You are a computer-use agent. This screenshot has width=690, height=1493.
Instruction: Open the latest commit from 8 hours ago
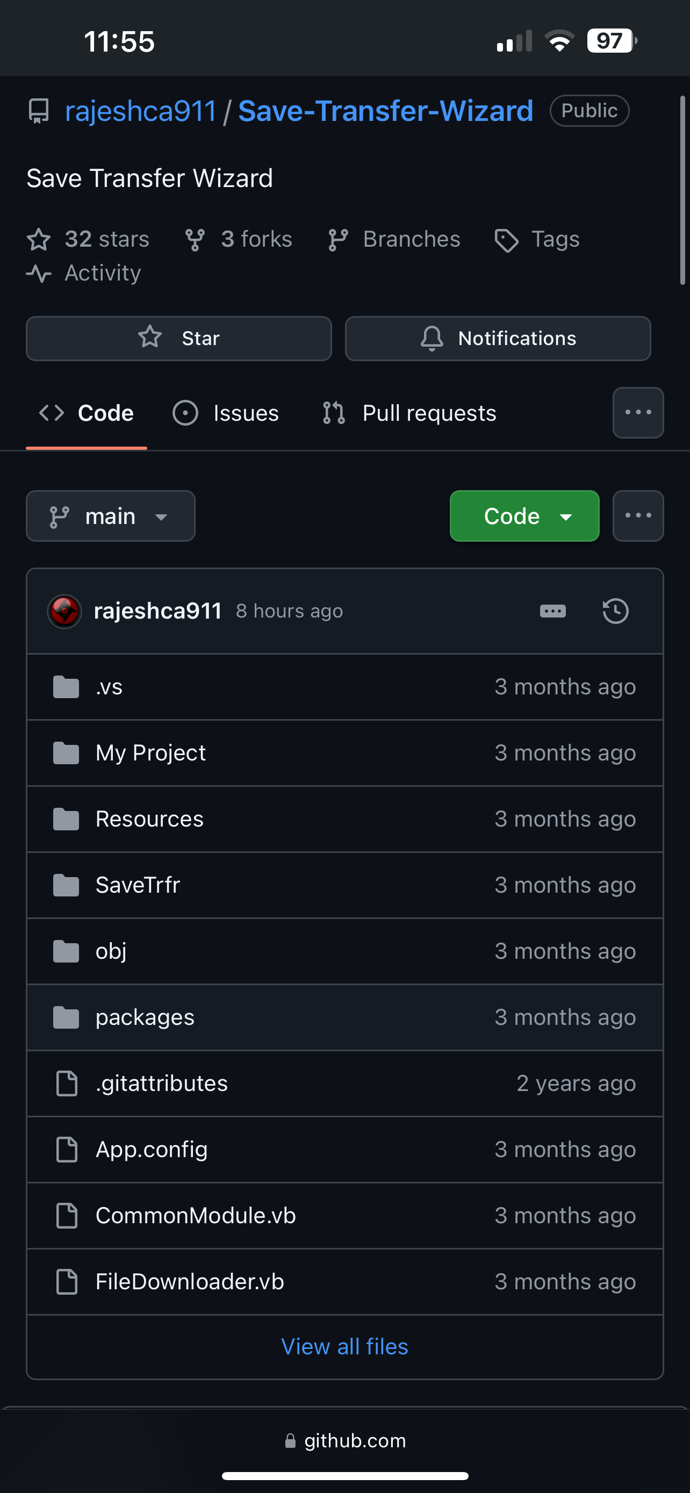pyautogui.click(x=289, y=611)
